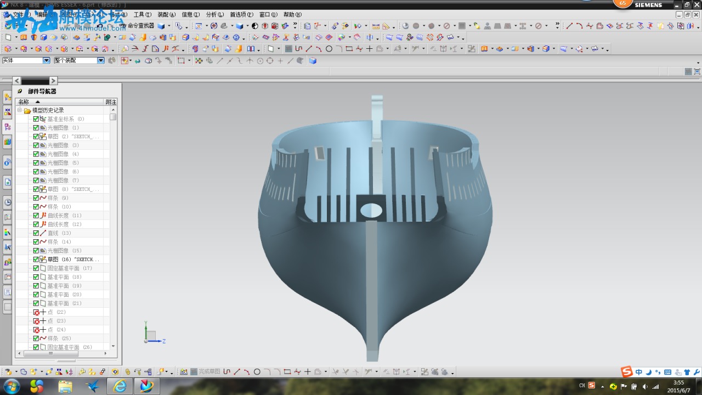
Task: Click the rectangle tool in the bottom sketch toolbar
Action: pyautogui.click(x=287, y=372)
